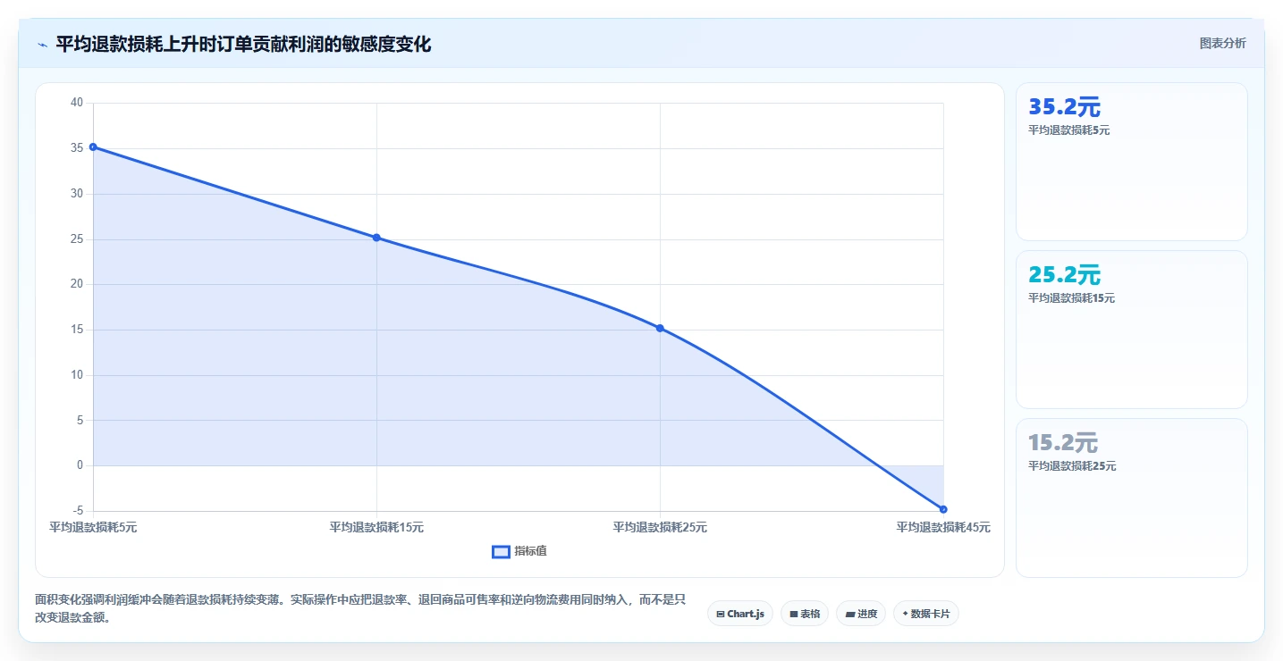Click the data point at 平均退款损耗25元
The height and width of the screenshot is (661, 1283).
pos(660,328)
